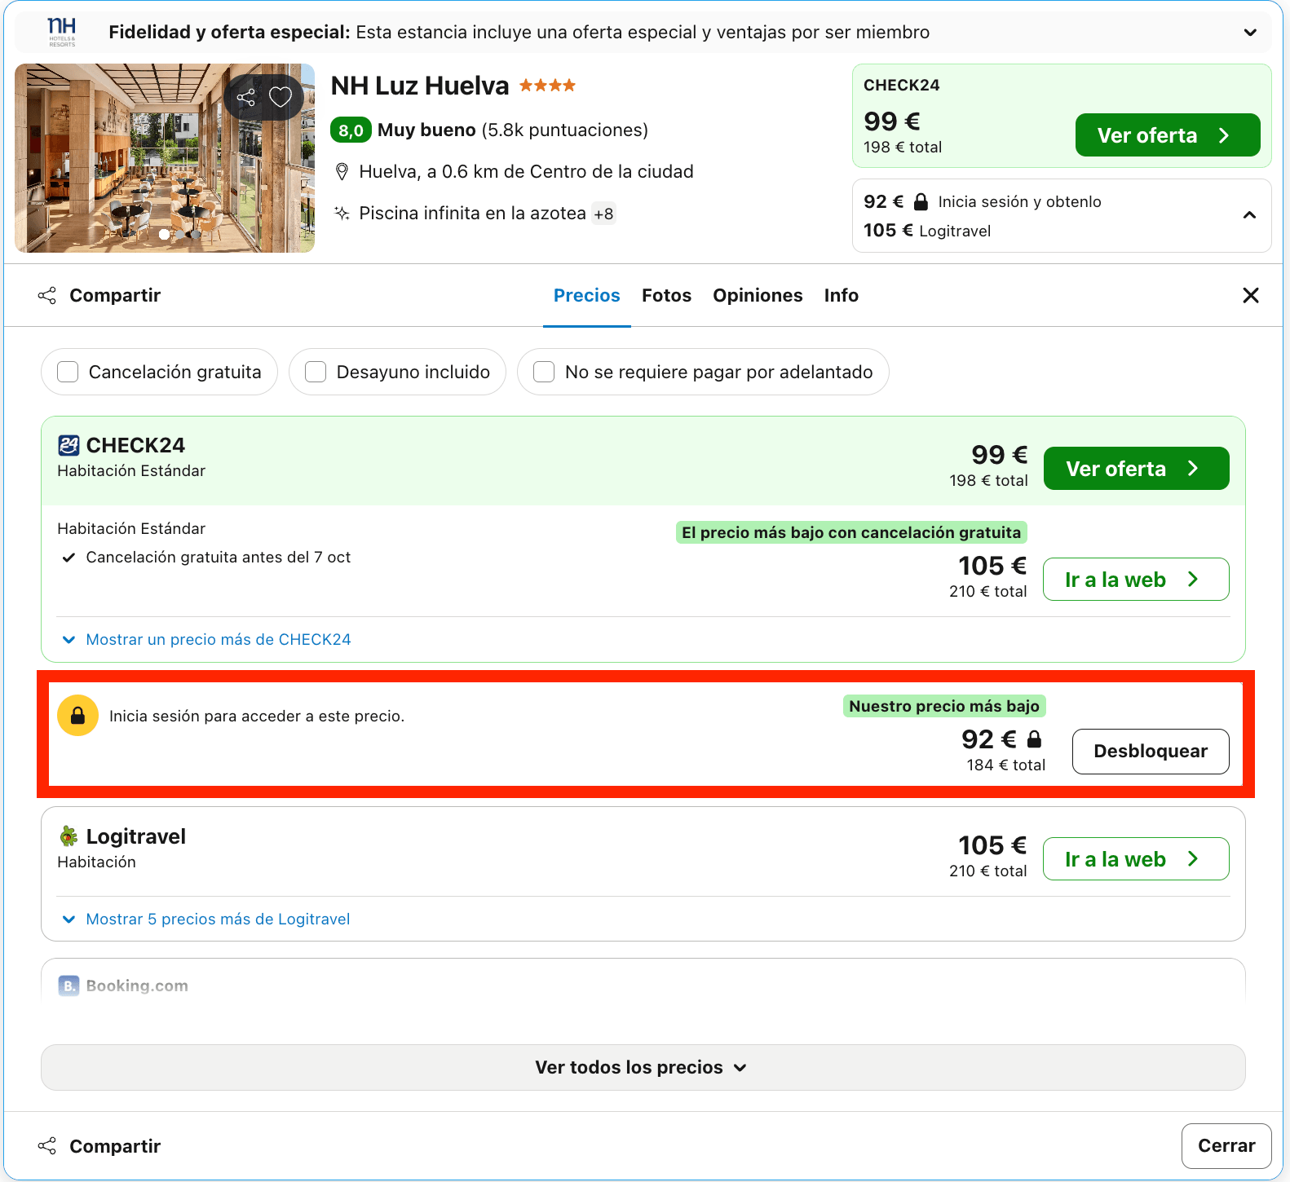Click Compartir below the hotel photo

click(99, 295)
